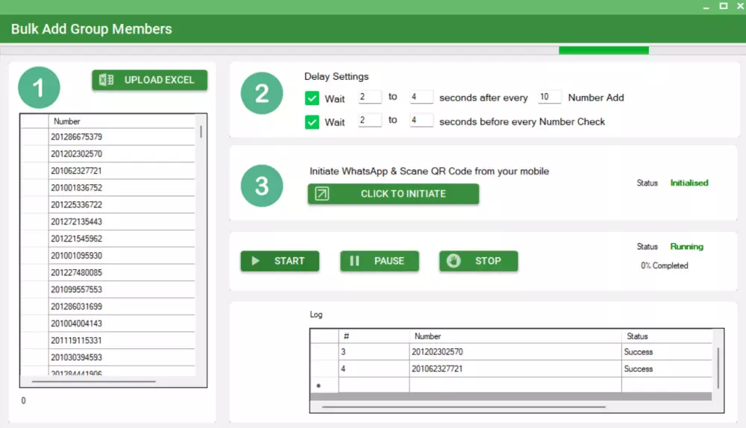The height and width of the screenshot is (428, 746).
Task: Click the open-window icon on Click To Initiate
Action: tap(322, 194)
